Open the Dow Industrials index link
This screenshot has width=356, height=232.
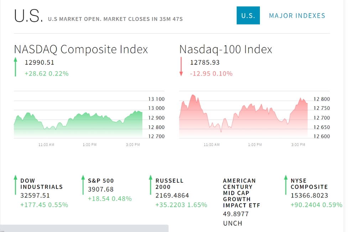pyautogui.click(x=41, y=184)
